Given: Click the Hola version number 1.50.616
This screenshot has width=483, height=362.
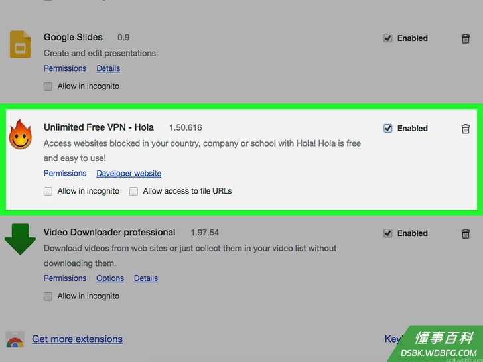Looking at the screenshot, I should click(186, 128).
